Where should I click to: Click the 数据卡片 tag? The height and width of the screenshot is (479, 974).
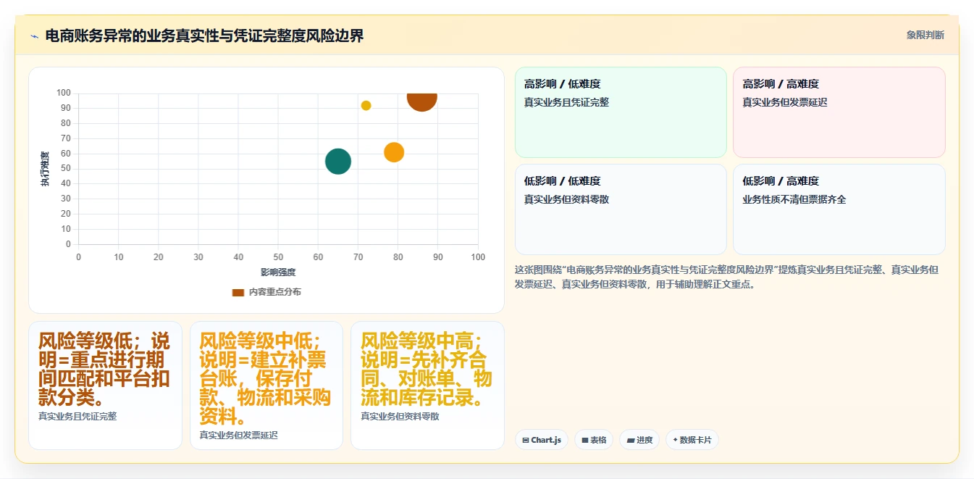pyautogui.click(x=692, y=440)
